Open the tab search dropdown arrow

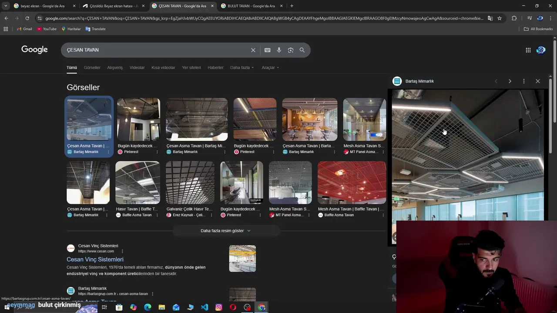(x=6, y=6)
